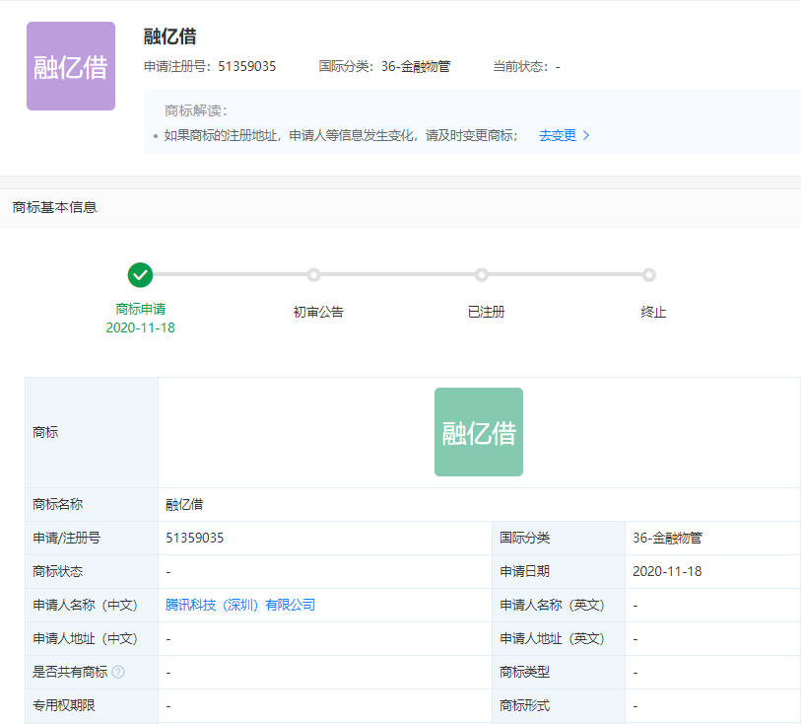Screen dimensions: 801x724
Task: Select the 初审公告 timeline circle
Action: coord(313,275)
